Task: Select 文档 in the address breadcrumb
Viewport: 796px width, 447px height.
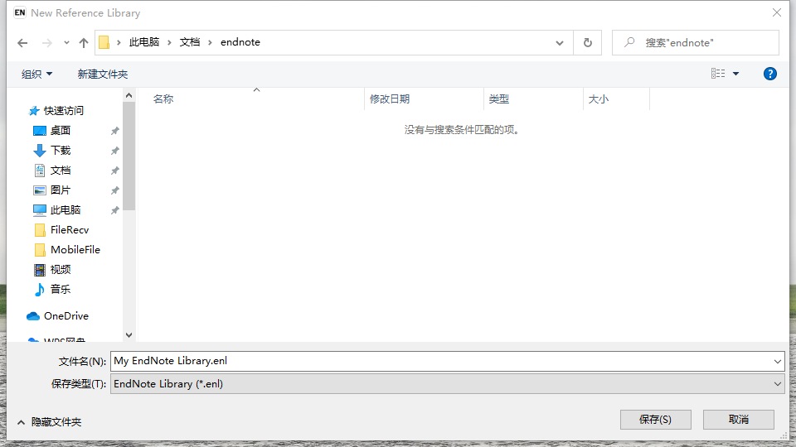Action: point(189,42)
